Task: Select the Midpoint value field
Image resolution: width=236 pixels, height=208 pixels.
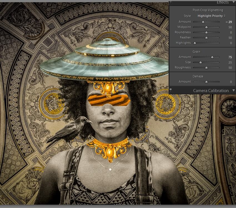Action: (230, 27)
